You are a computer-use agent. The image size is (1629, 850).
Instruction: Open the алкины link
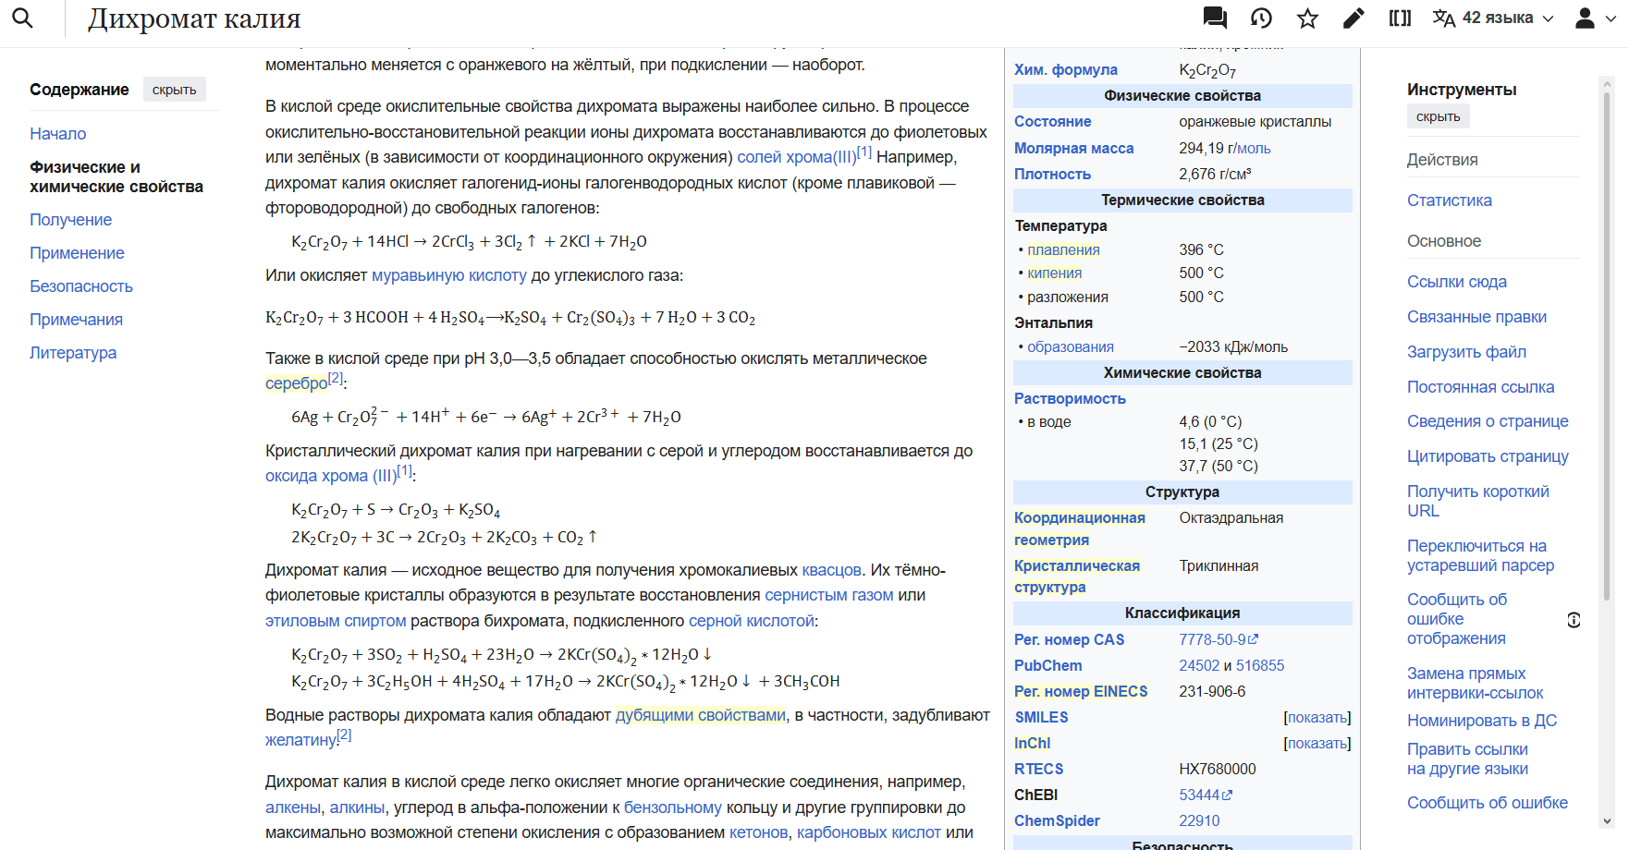click(x=357, y=807)
